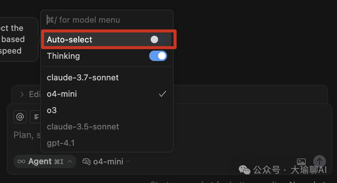
Task: Expand the Edi… collapsed section chevron
Action: pos(22,94)
